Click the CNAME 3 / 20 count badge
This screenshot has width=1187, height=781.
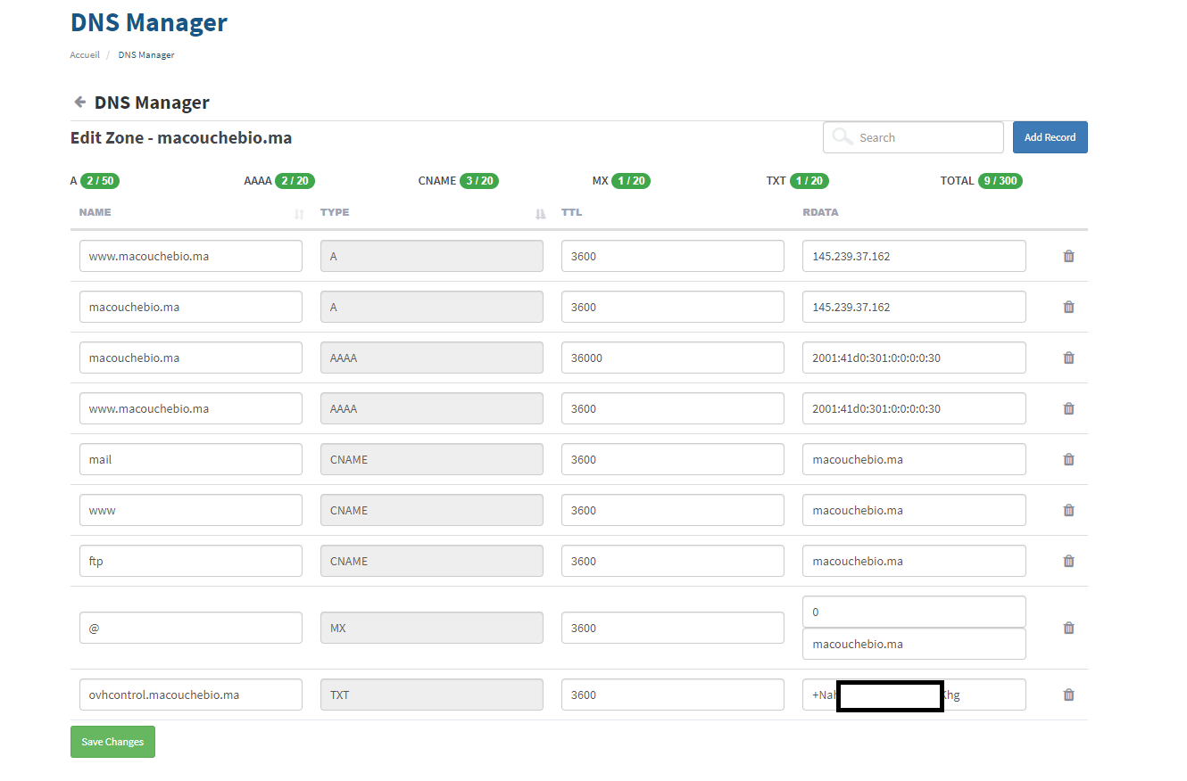point(479,181)
